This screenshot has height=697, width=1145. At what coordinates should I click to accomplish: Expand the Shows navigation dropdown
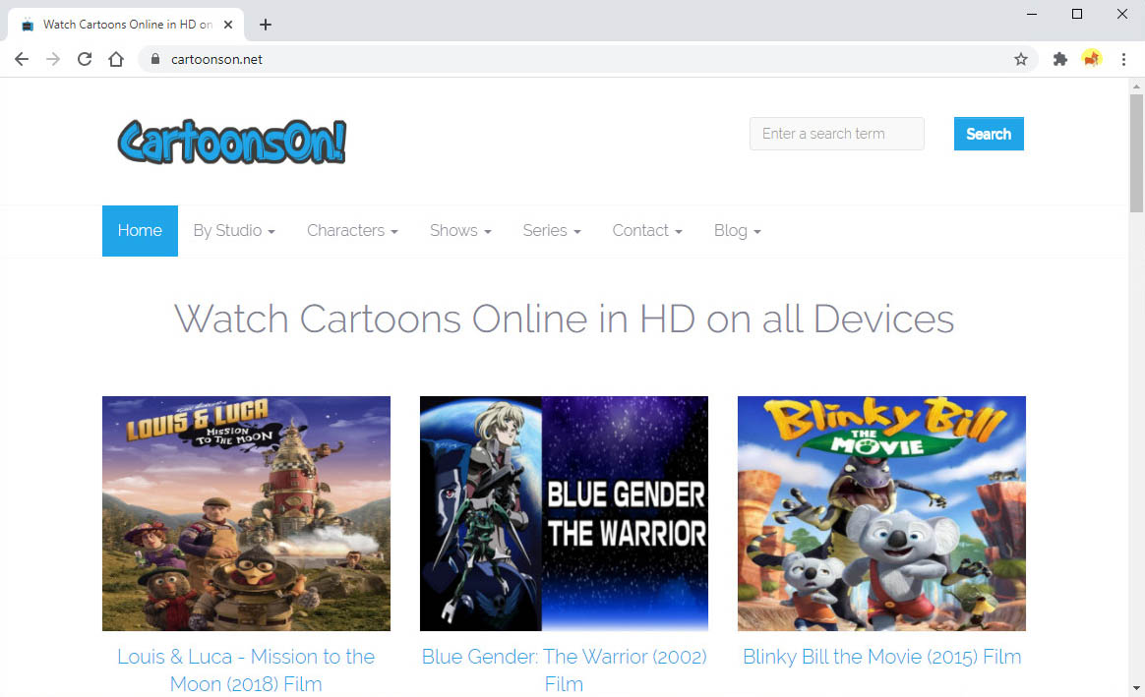tap(459, 230)
